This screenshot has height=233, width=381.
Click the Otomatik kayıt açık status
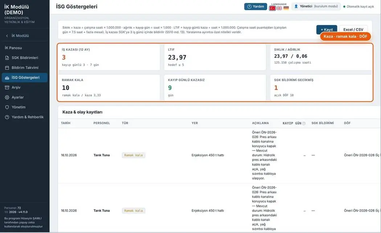[x=359, y=7]
